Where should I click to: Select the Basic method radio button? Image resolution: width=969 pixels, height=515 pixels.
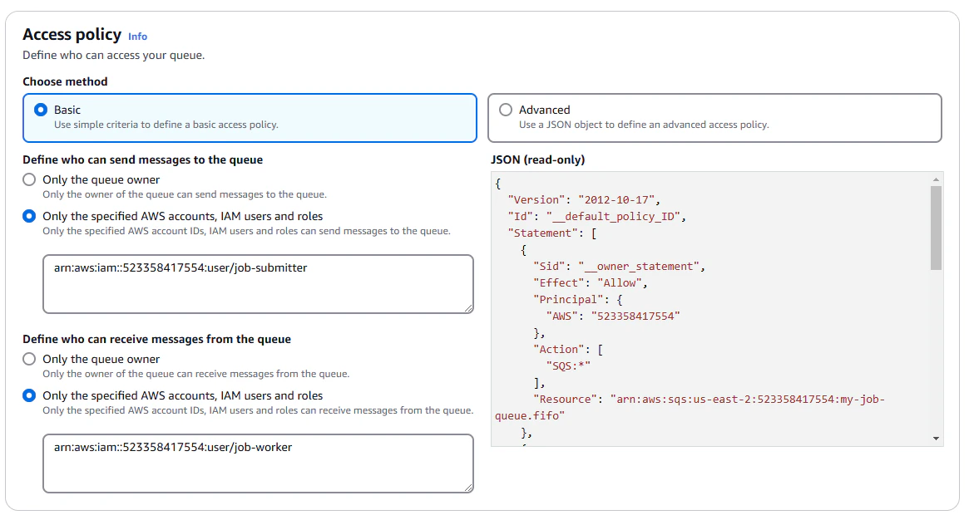41,110
